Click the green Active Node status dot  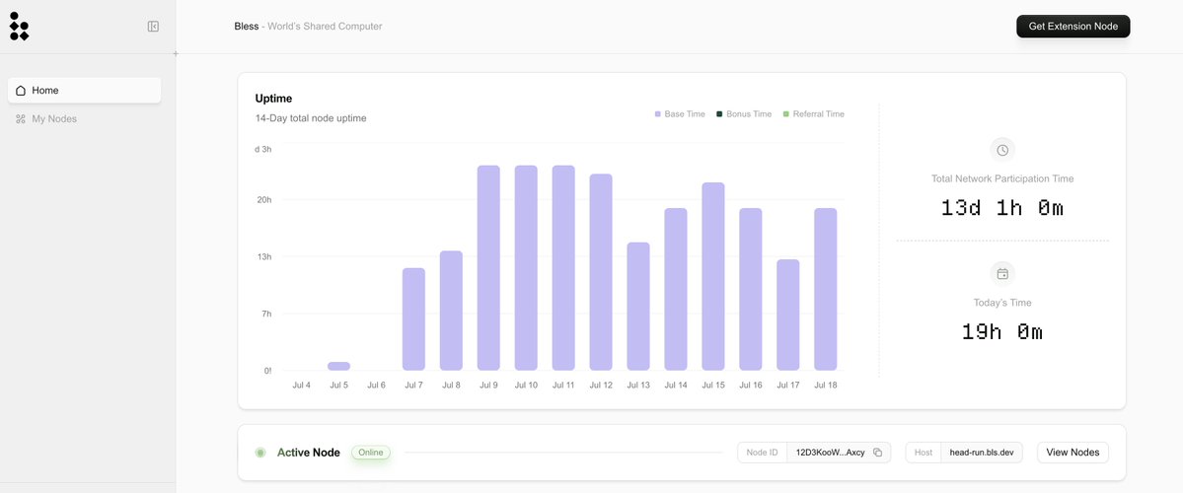click(260, 453)
